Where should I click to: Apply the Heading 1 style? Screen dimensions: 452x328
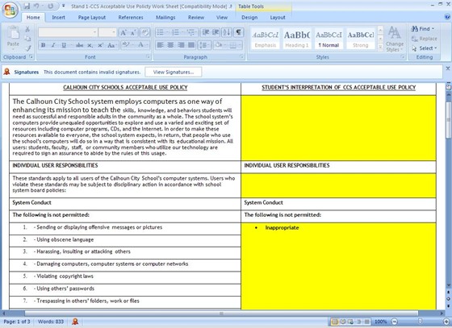tap(297, 39)
